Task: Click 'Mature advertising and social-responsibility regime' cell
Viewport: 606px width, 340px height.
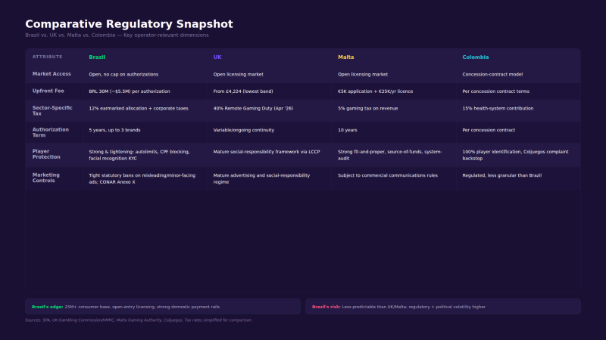Action: pos(261,178)
